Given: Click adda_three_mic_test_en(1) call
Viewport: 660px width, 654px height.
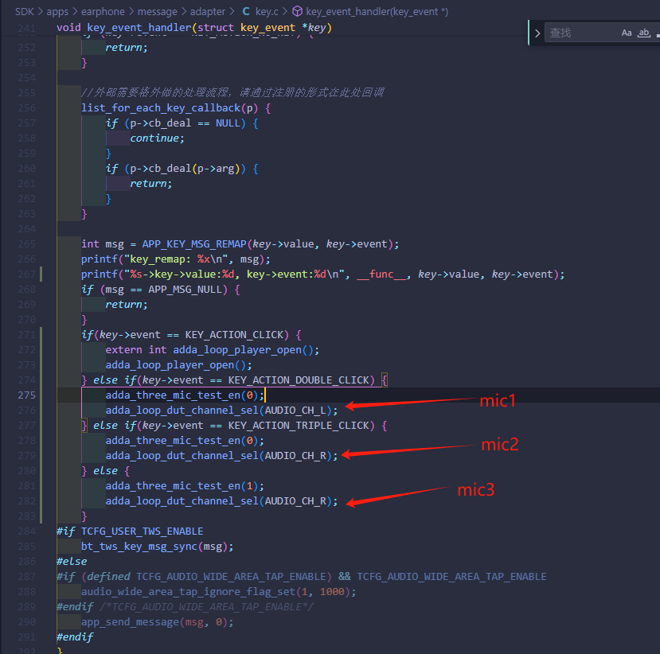Looking at the screenshot, I should [185, 486].
